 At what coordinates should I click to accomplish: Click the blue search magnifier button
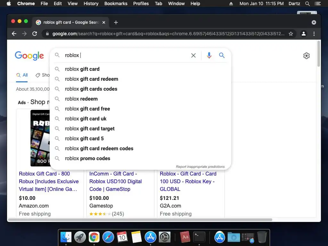[222, 55]
